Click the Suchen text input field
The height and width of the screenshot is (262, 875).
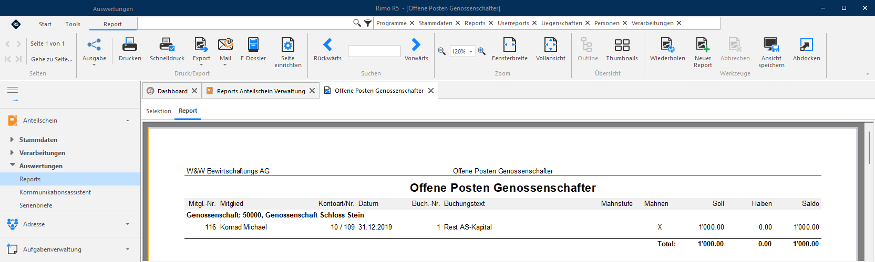pyautogui.click(x=374, y=51)
